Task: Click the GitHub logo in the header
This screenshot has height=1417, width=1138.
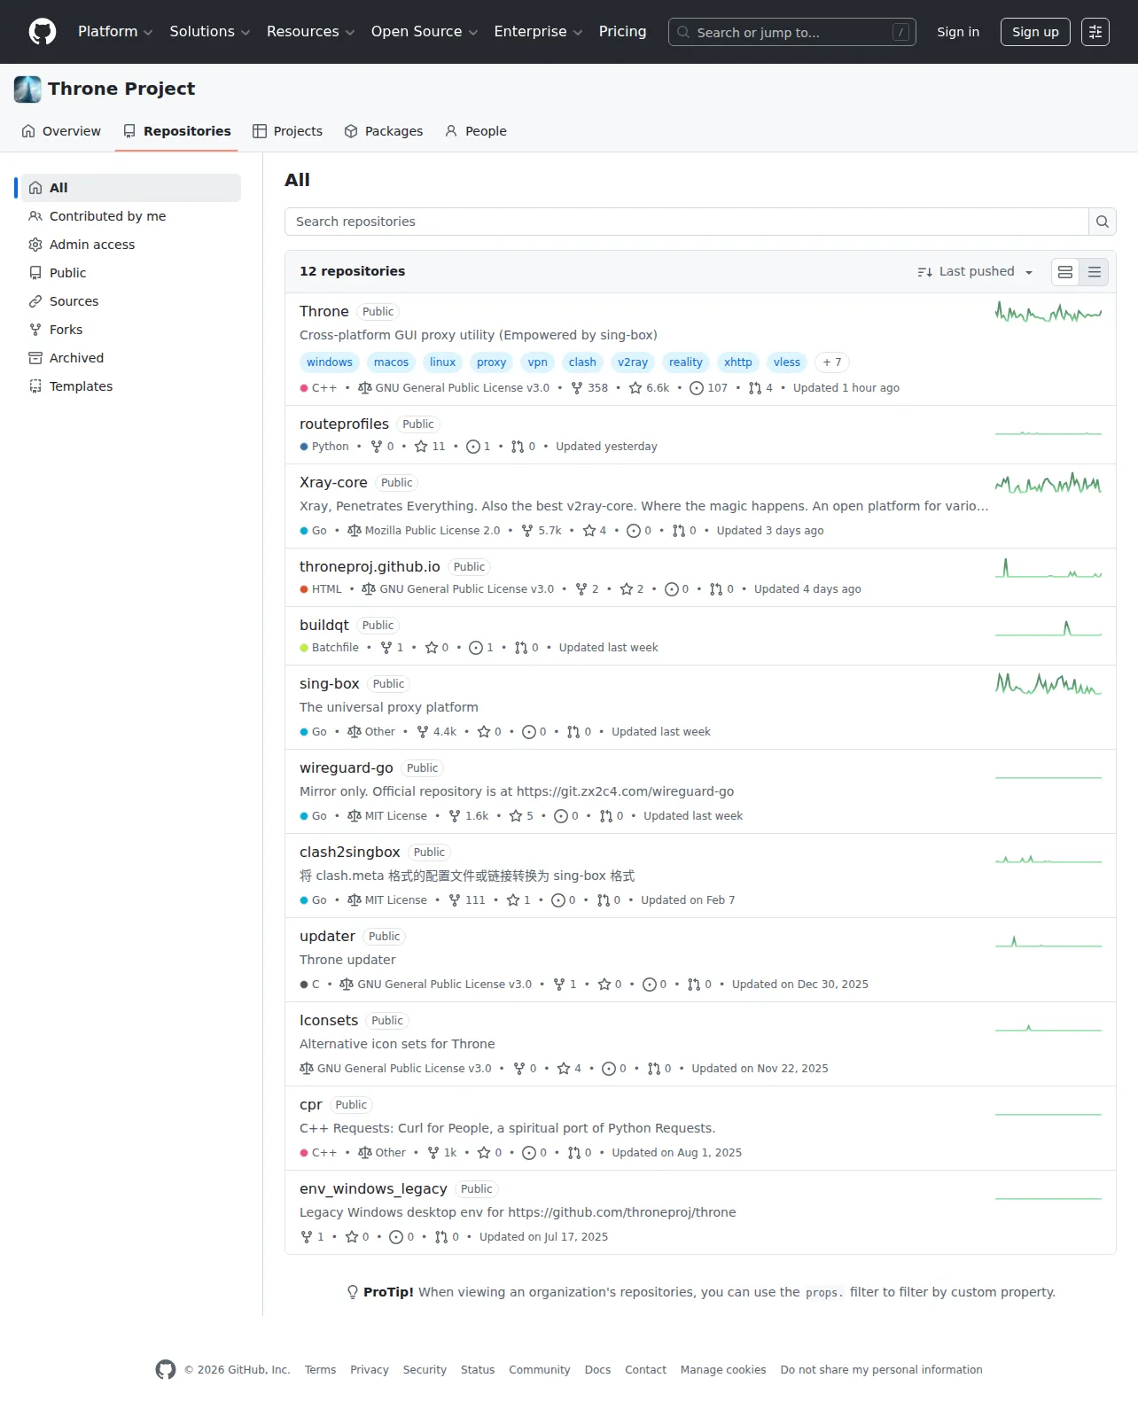Action: coord(43,32)
